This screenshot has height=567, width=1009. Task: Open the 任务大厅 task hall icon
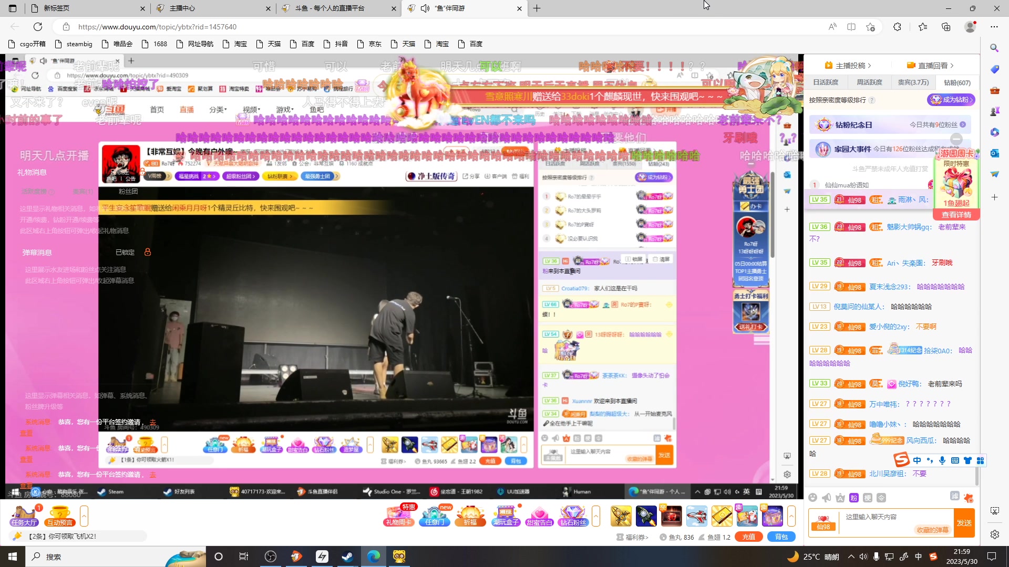[24, 516]
